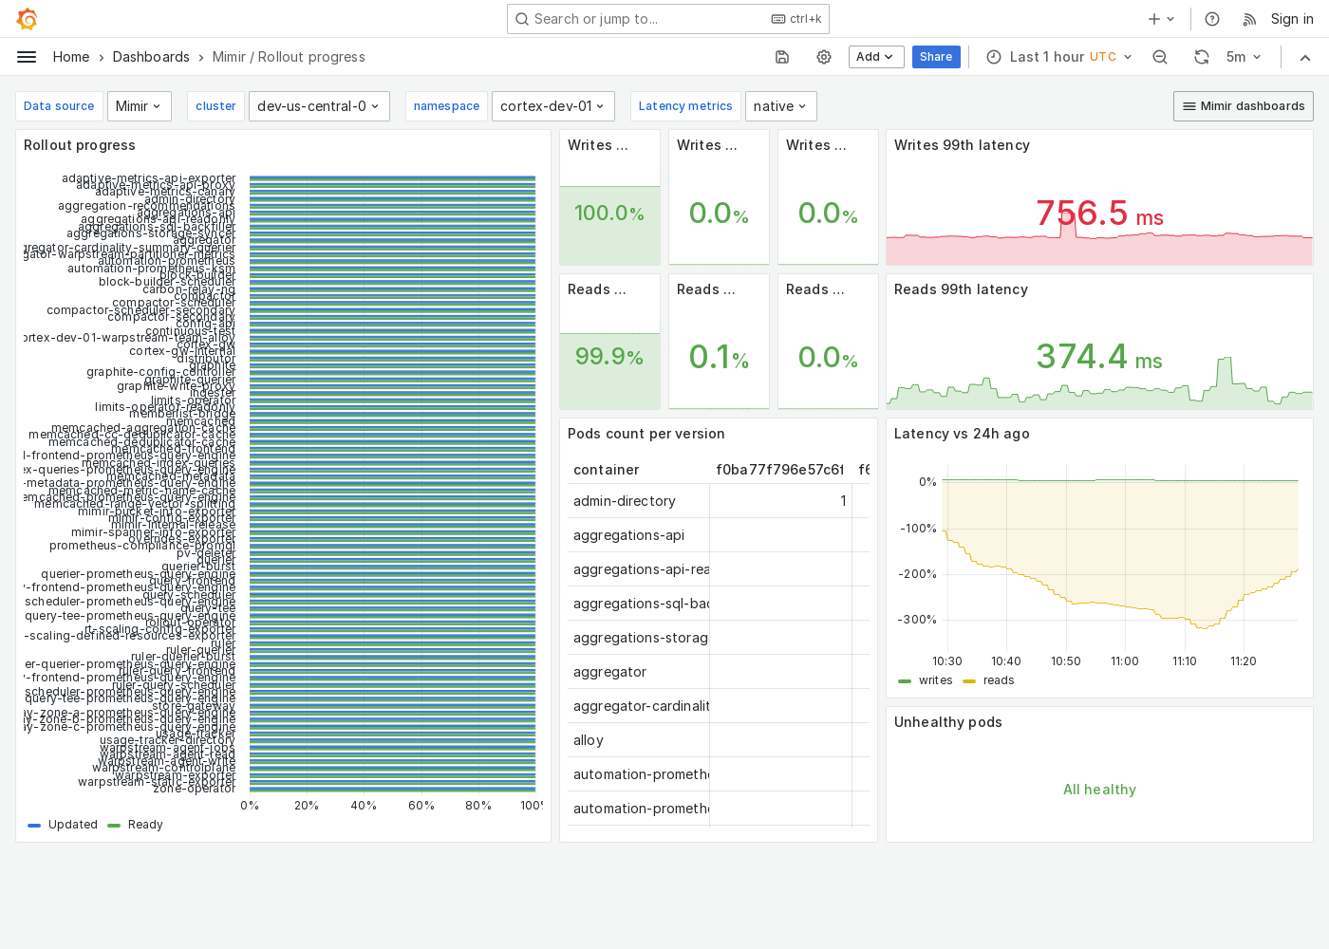Image resolution: width=1329 pixels, height=949 pixels.
Task: Click the Reads 99.9% stat panel
Action: (609, 342)
